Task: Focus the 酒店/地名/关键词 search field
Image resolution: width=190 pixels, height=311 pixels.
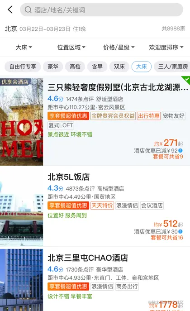Action: 101,10
